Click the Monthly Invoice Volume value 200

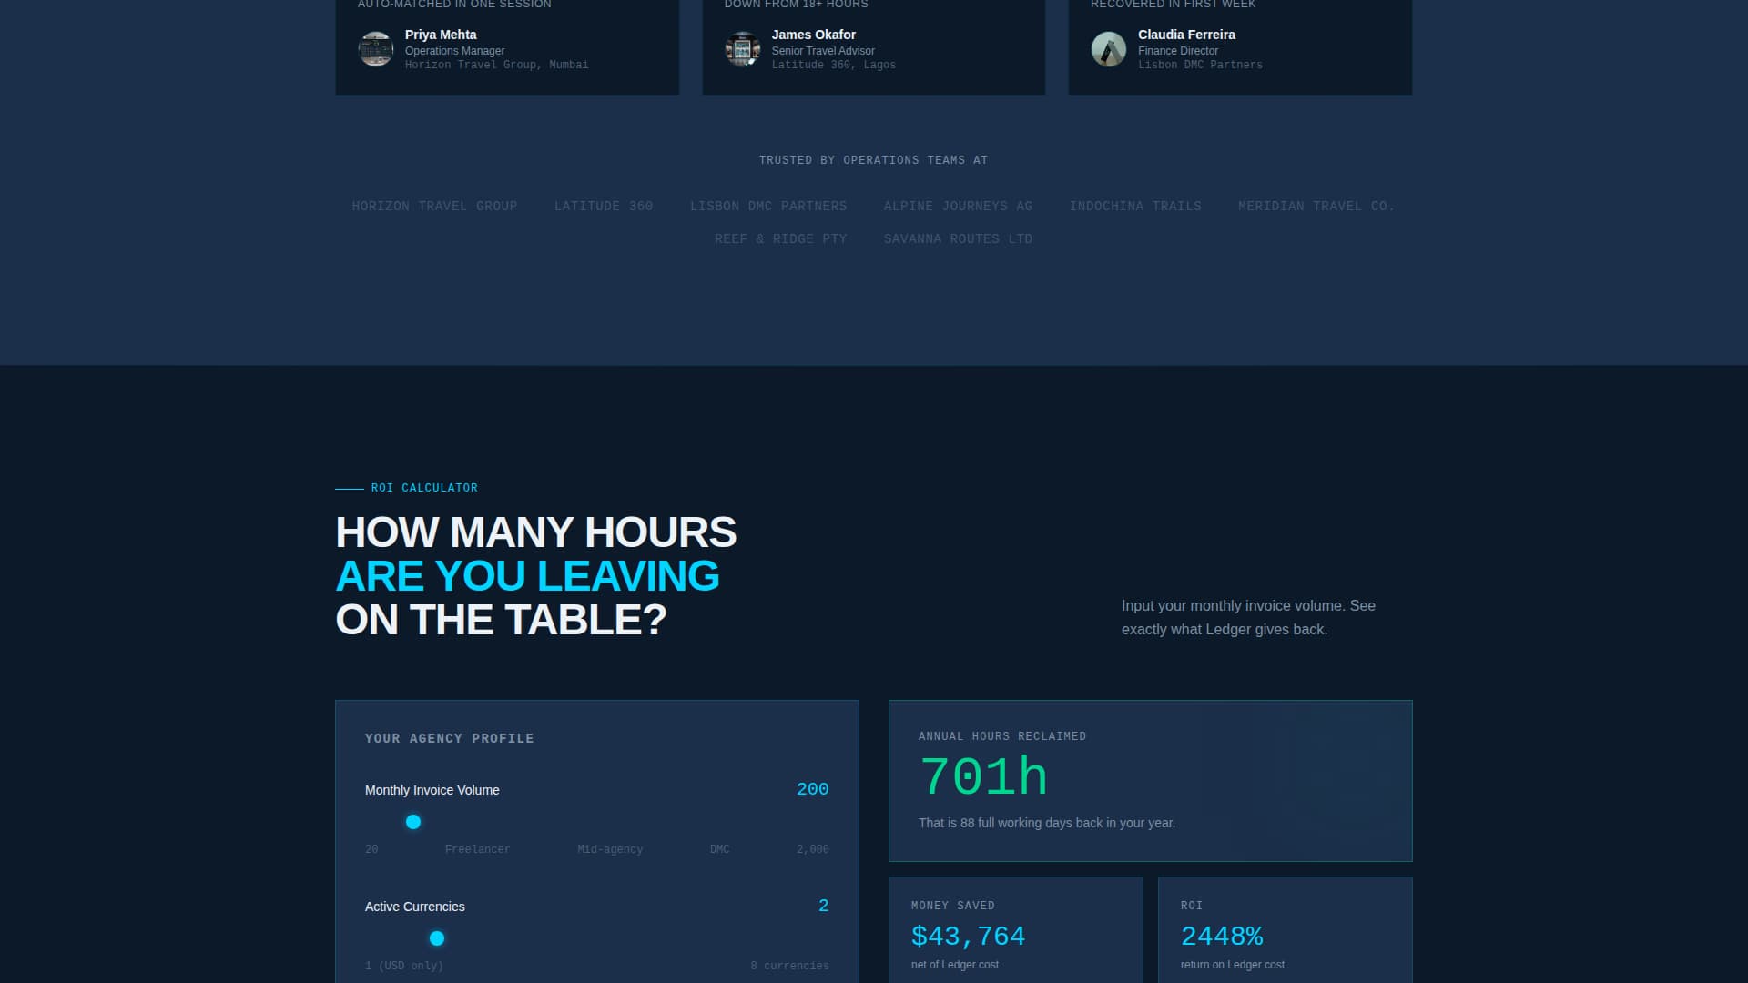tap(813, 789)
